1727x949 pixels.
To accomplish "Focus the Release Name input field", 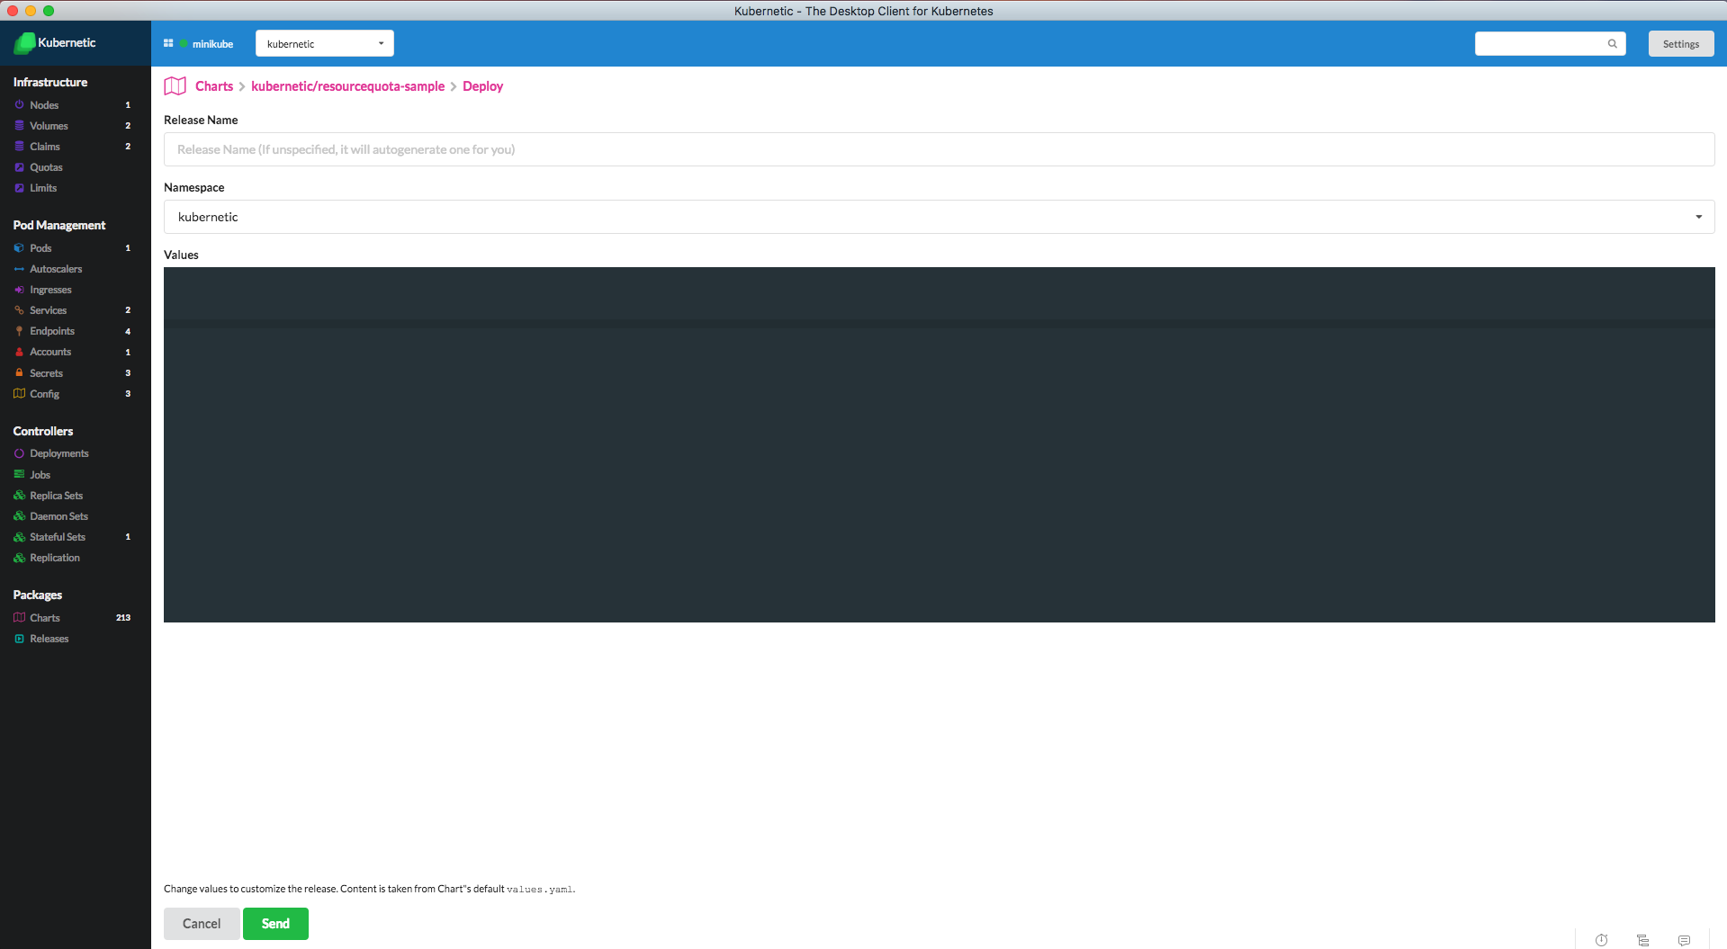I will 939,149.
